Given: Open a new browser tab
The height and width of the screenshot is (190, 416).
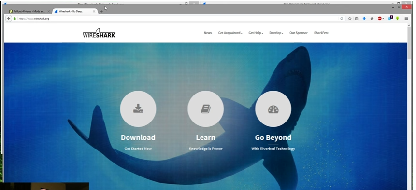Looking at the screenshot, I should tap(101, 12).
